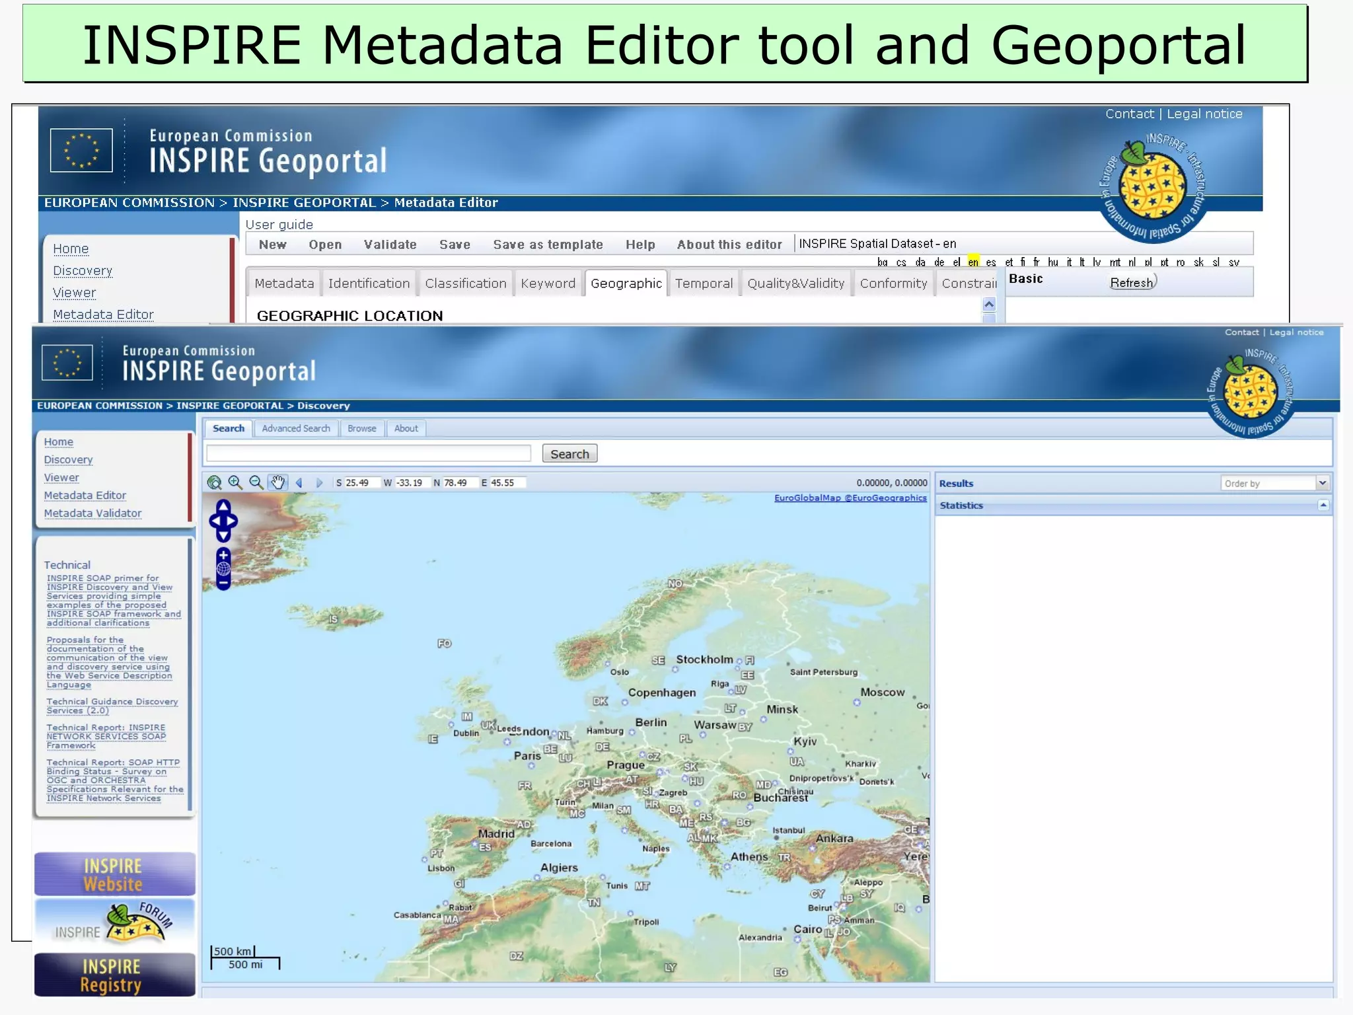Click the INSPIRE logo in Discovery header
Screen dimensions: 1353x1015
coord(1250,393)
